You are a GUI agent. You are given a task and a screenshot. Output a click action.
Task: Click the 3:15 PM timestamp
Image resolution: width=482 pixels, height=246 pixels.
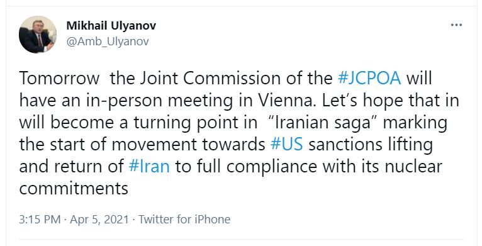click(x=40, y=220)
